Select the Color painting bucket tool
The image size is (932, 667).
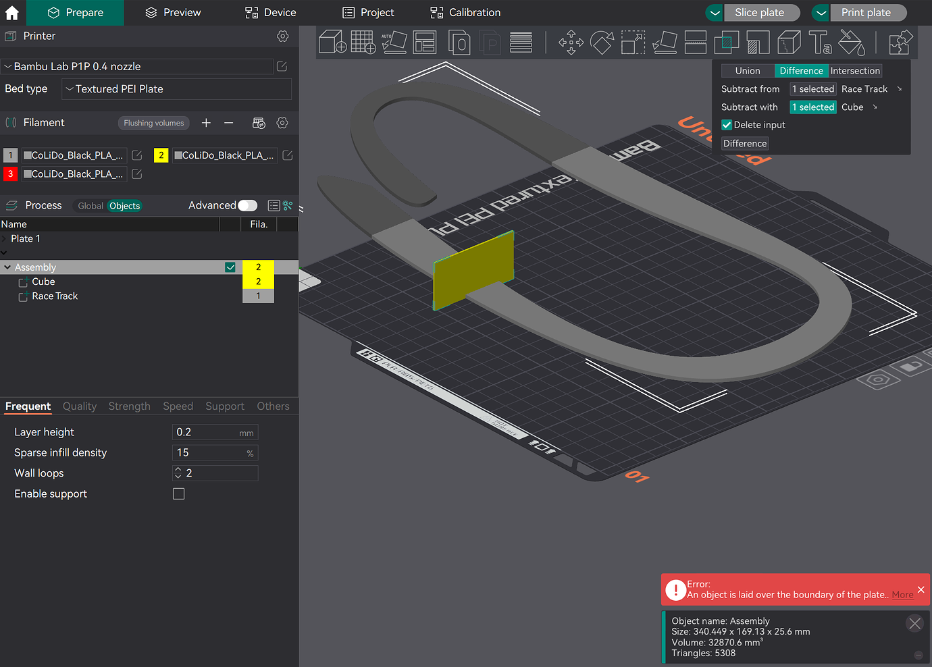point(852,43)
